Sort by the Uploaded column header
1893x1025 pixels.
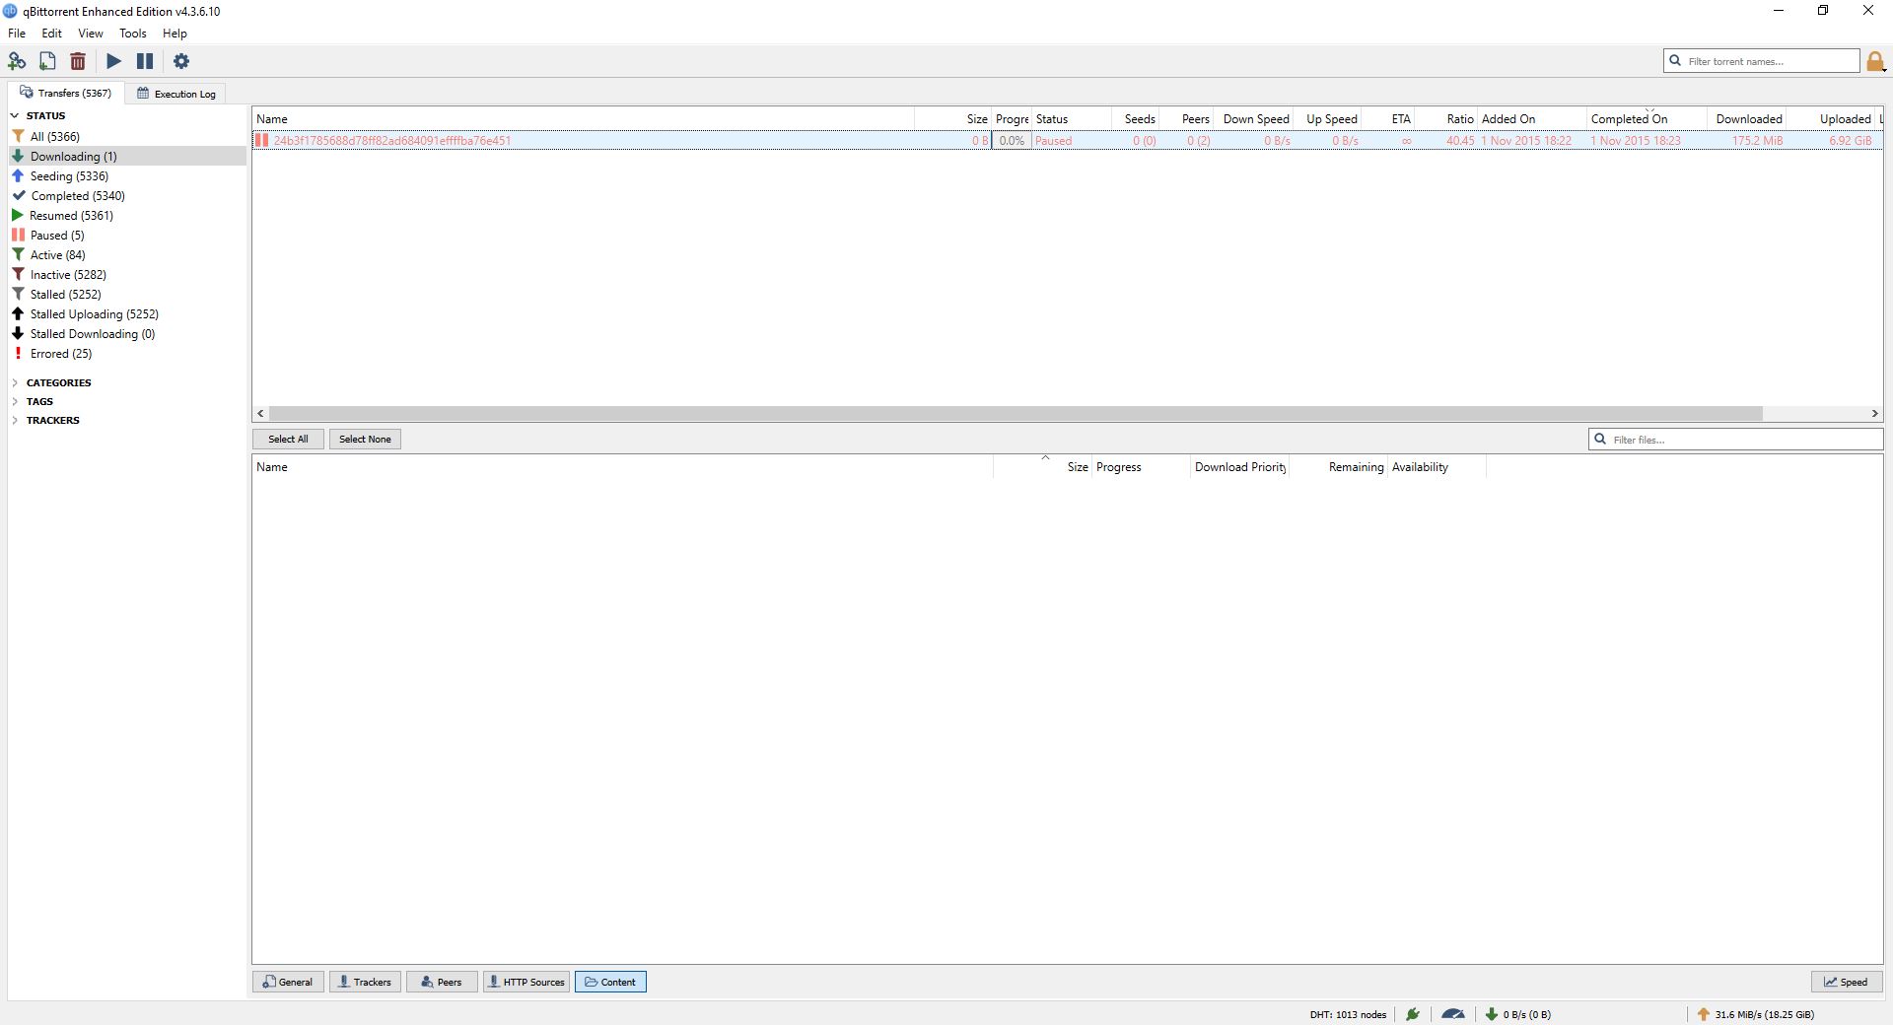point(1831,118)
